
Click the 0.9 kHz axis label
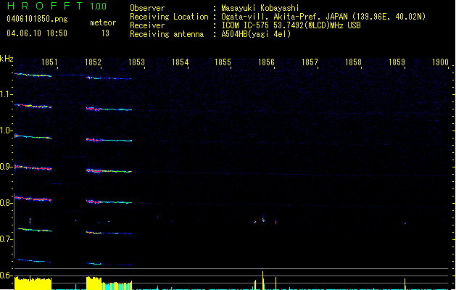click(x=6, y=167)
